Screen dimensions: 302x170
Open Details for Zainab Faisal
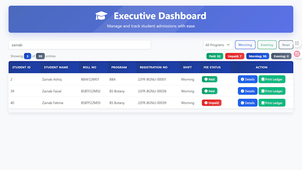point(247,91)
